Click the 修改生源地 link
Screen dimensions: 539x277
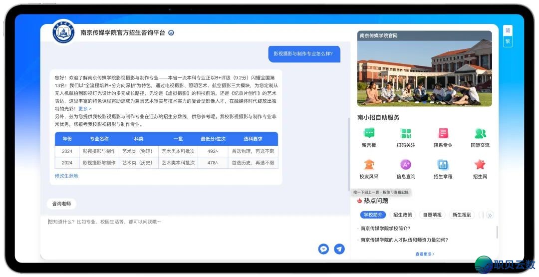pyautogui.click(x=67, y=176)
